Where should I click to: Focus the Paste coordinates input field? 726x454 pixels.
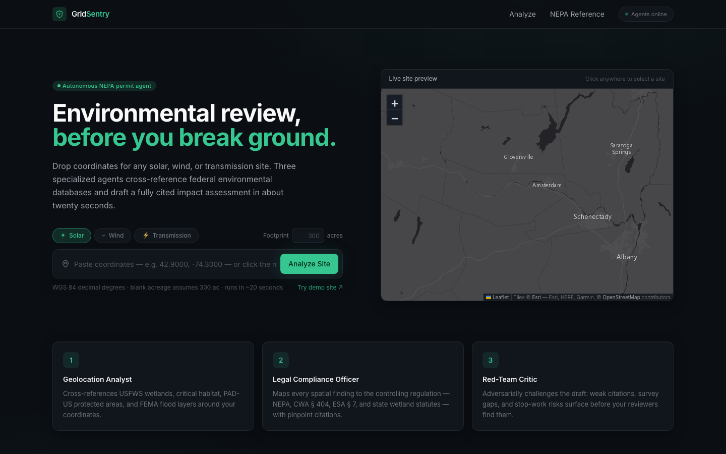point(175,264)
